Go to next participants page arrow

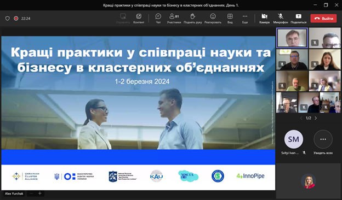(x=315, y=118)
